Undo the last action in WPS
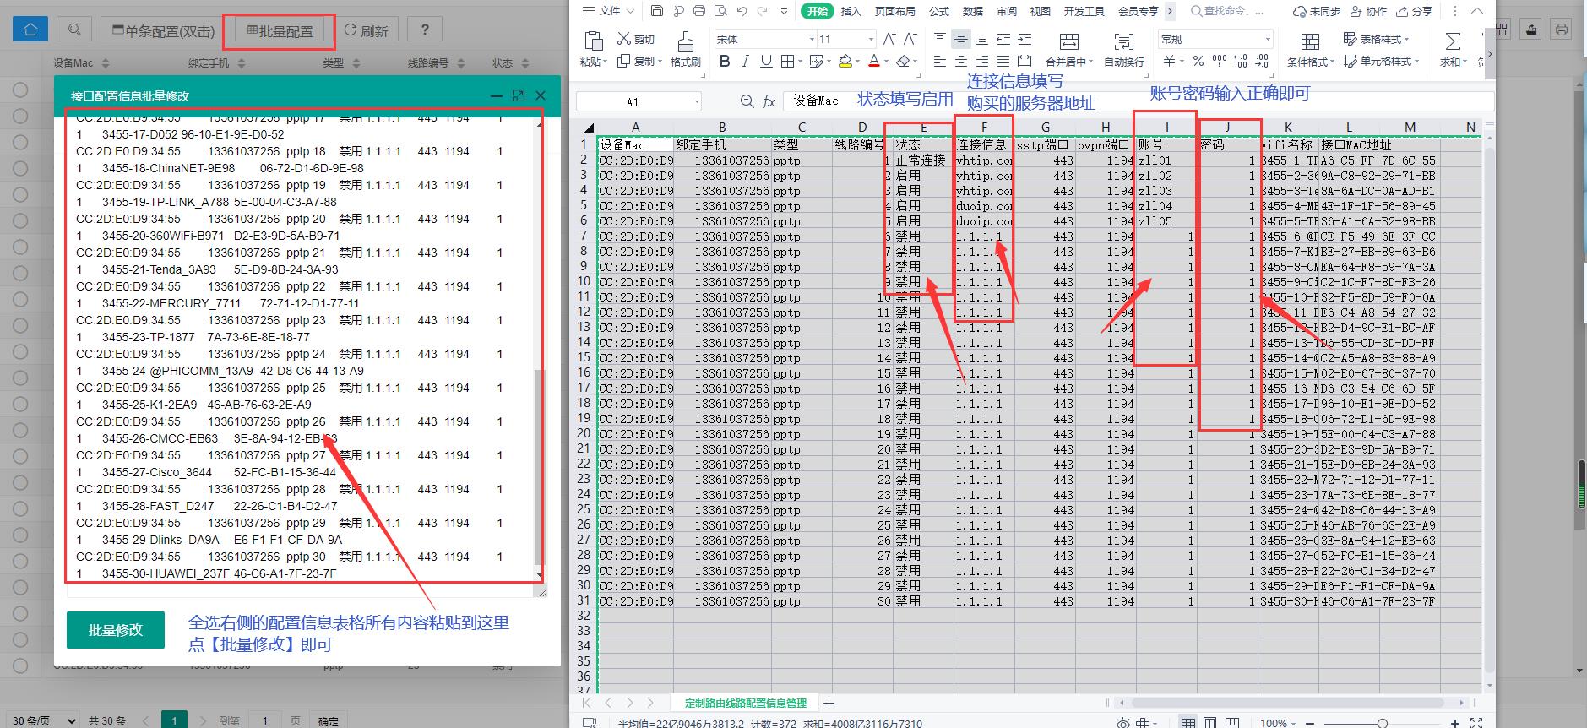 coord(742,11)
